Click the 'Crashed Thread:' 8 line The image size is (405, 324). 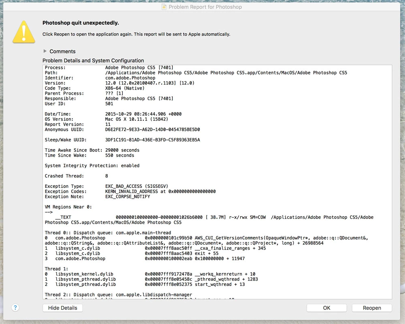click(x=76, y=176)
